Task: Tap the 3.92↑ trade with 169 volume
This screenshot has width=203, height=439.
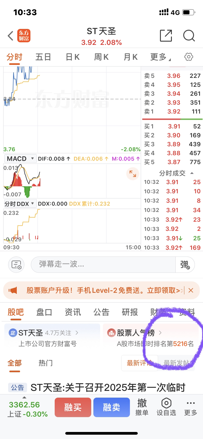Action: pyautogui.click(x=172, y=248)
